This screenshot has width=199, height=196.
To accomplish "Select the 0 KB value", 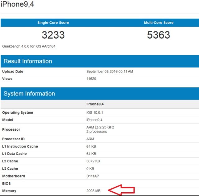I will coord(90,169).
